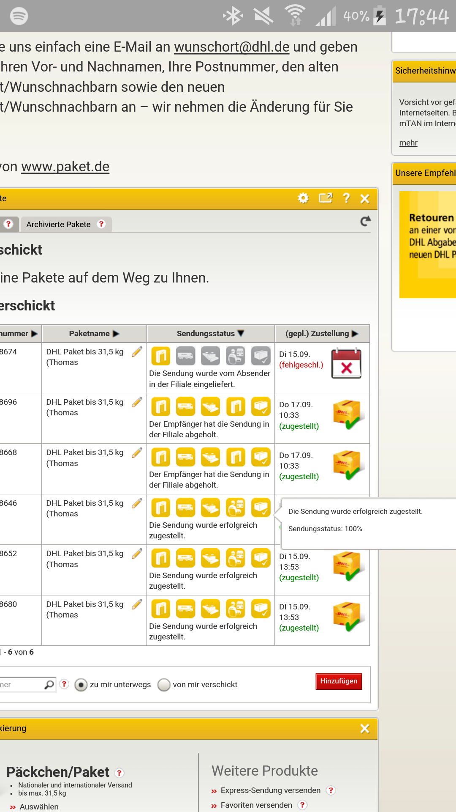Click help icon next to Favoriten versenden
Screen dimensions: 456x812
(x=302, y=805)
